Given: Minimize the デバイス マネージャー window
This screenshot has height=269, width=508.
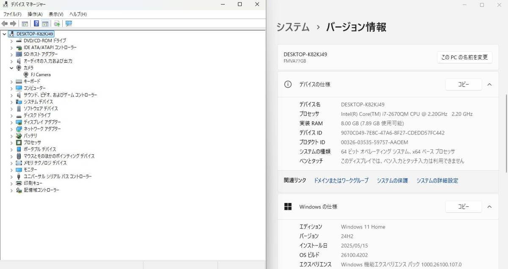Looking at the screenshot, I should [x=223, y=4].
